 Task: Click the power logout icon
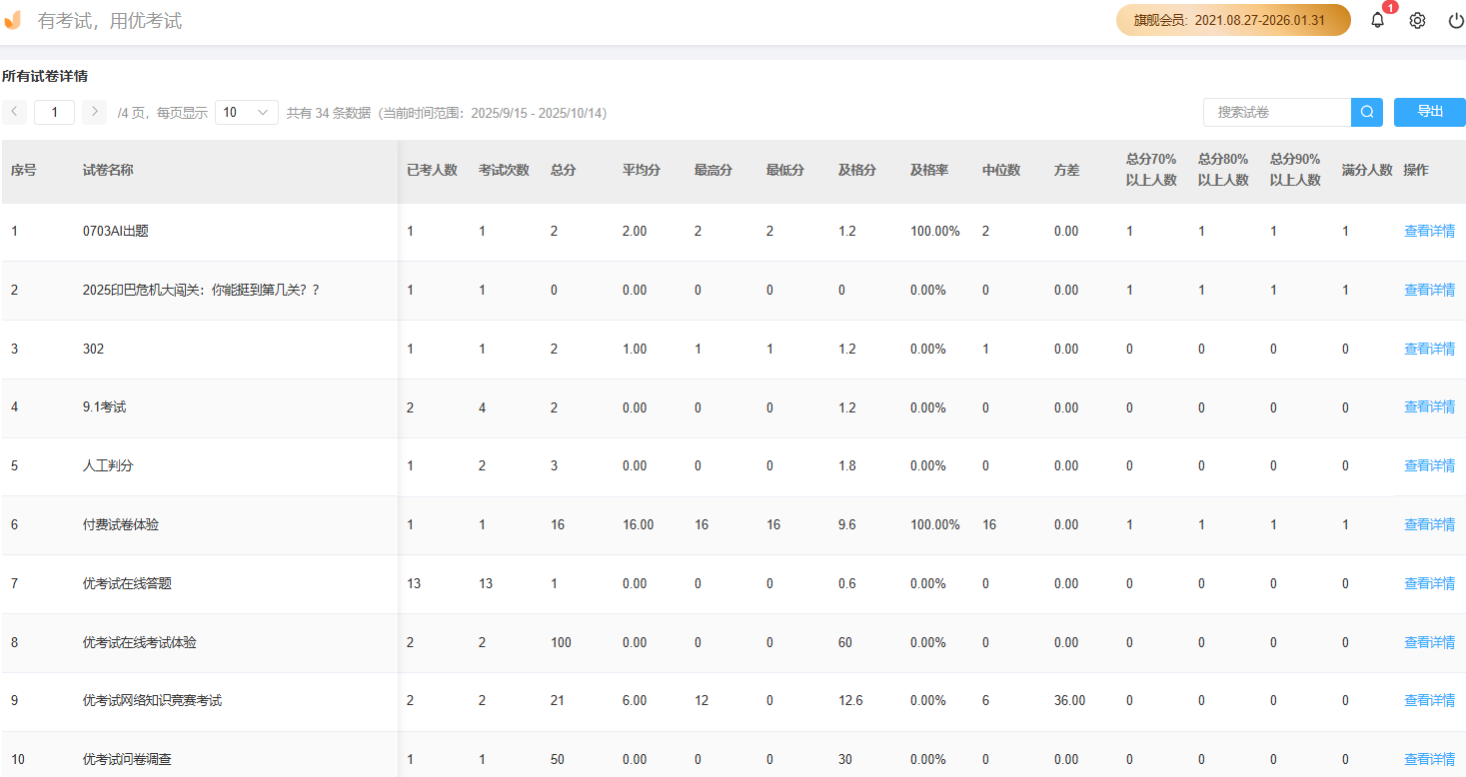pyautogui.click(x=1455, y=21)
